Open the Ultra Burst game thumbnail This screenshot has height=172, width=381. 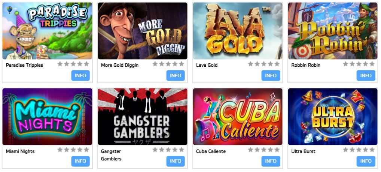(x=333, y=117)
